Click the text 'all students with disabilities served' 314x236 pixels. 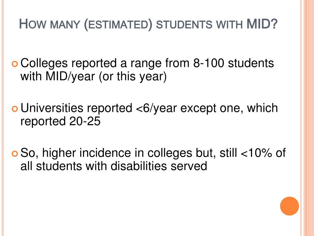click(114, 166)
